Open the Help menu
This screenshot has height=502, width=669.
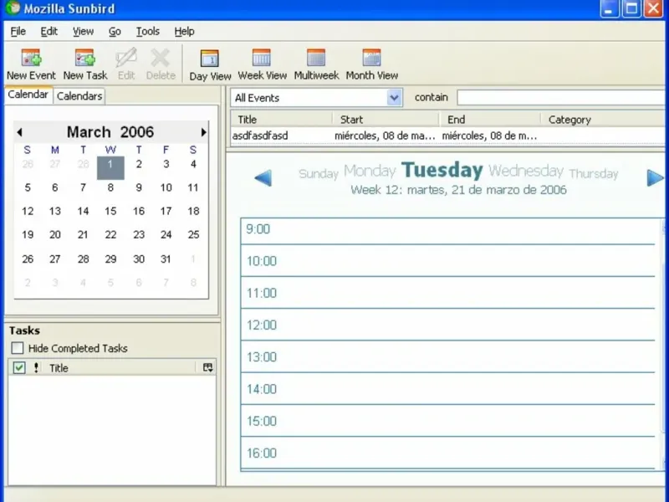click(x=184, y=31)
